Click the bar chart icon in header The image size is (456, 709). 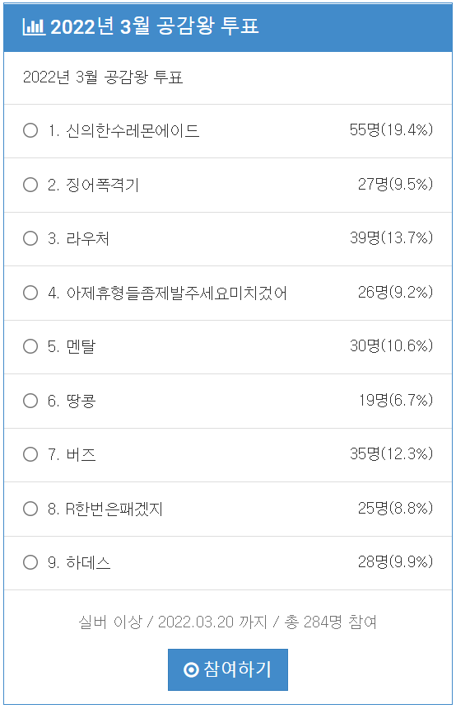pyautogui.click(x=34, y=26)
